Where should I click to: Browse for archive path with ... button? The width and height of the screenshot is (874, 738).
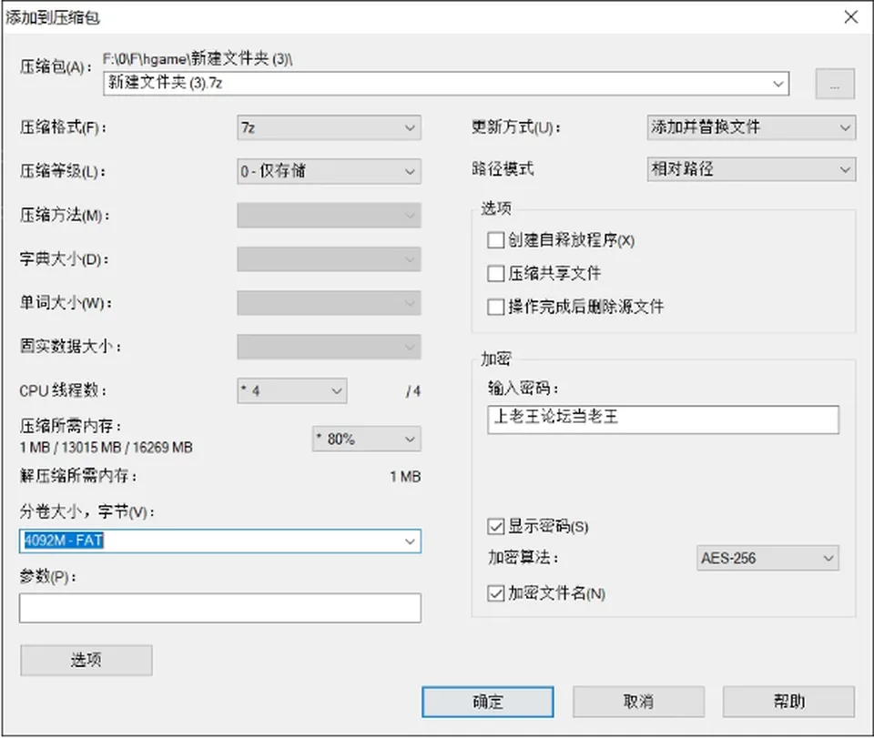(835, 84)
